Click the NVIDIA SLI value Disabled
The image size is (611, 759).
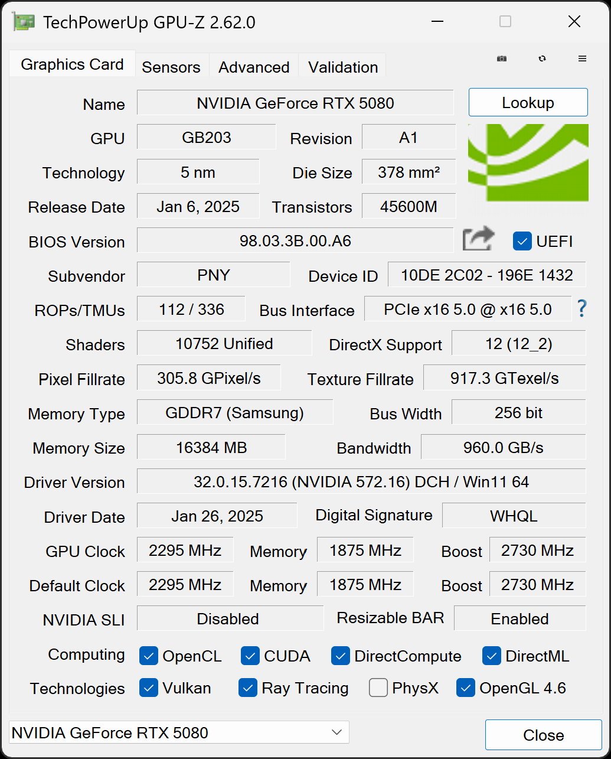point(230,618)
